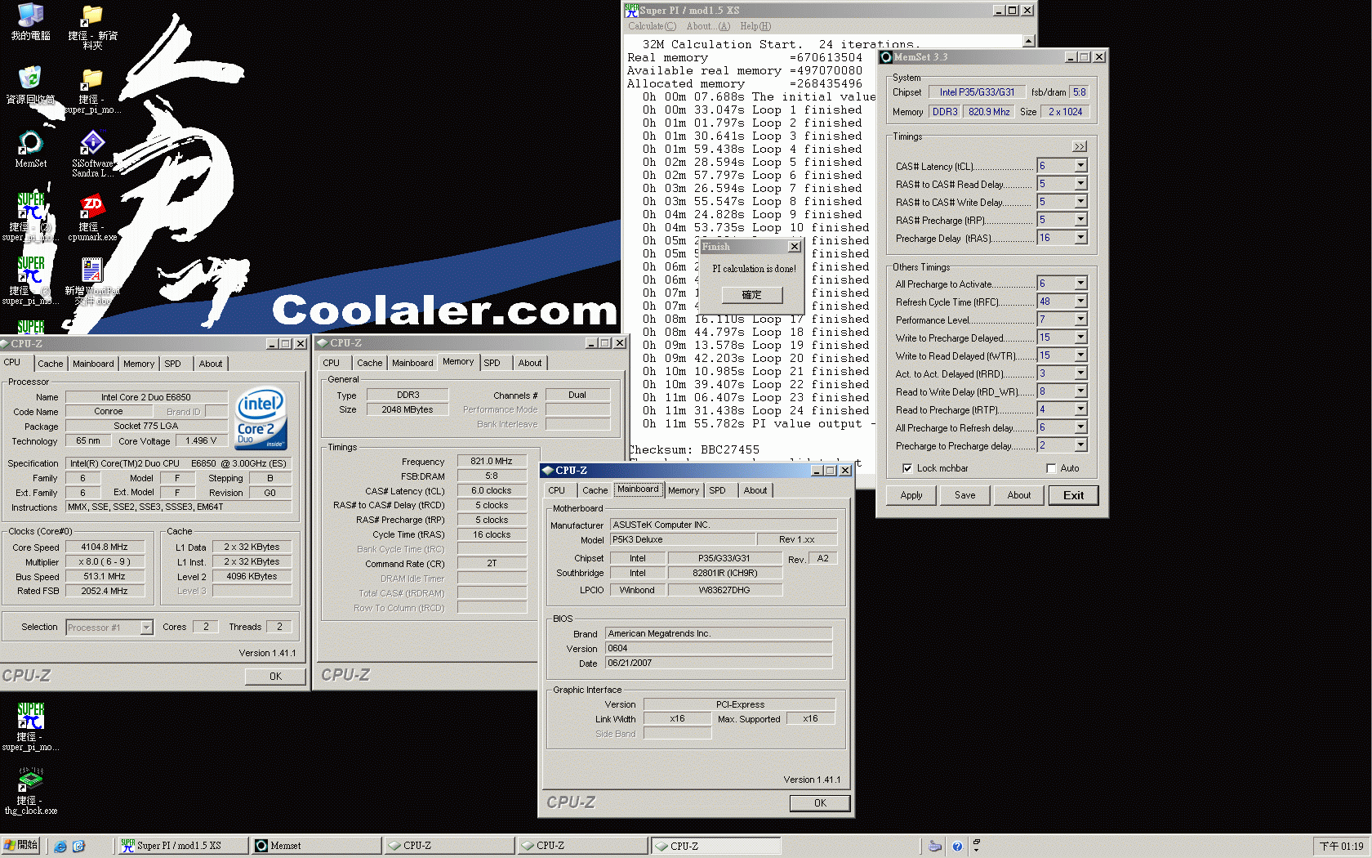Image resolution: width=1372 pixels, height=858 pixels.
Task: Open Read to Precharge (tRTP) dropdown
Action: pyautogui.click(x=1080, y=409)
